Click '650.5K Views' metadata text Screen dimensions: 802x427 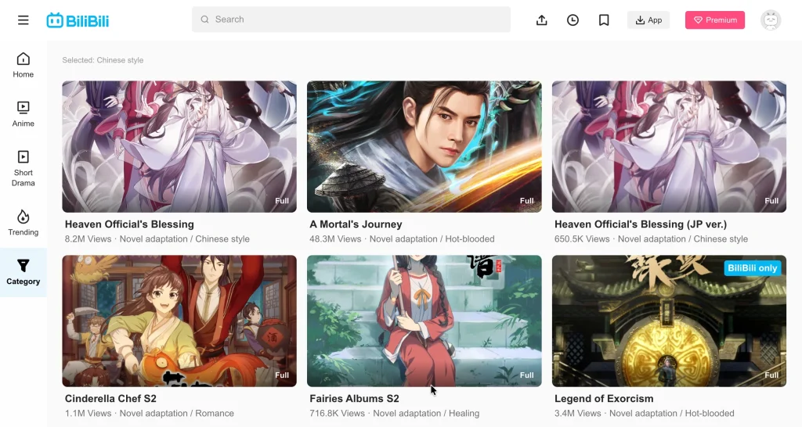[582, 239]
